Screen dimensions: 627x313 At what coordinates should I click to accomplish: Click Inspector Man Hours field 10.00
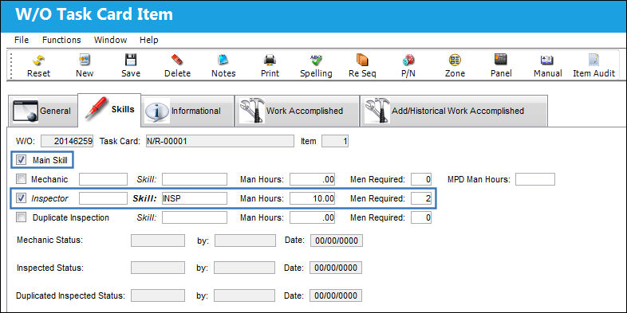click(x=312, y=198)
